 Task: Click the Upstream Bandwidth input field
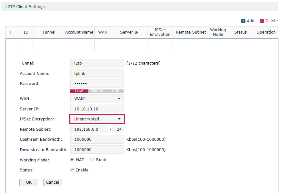[97, 139]
